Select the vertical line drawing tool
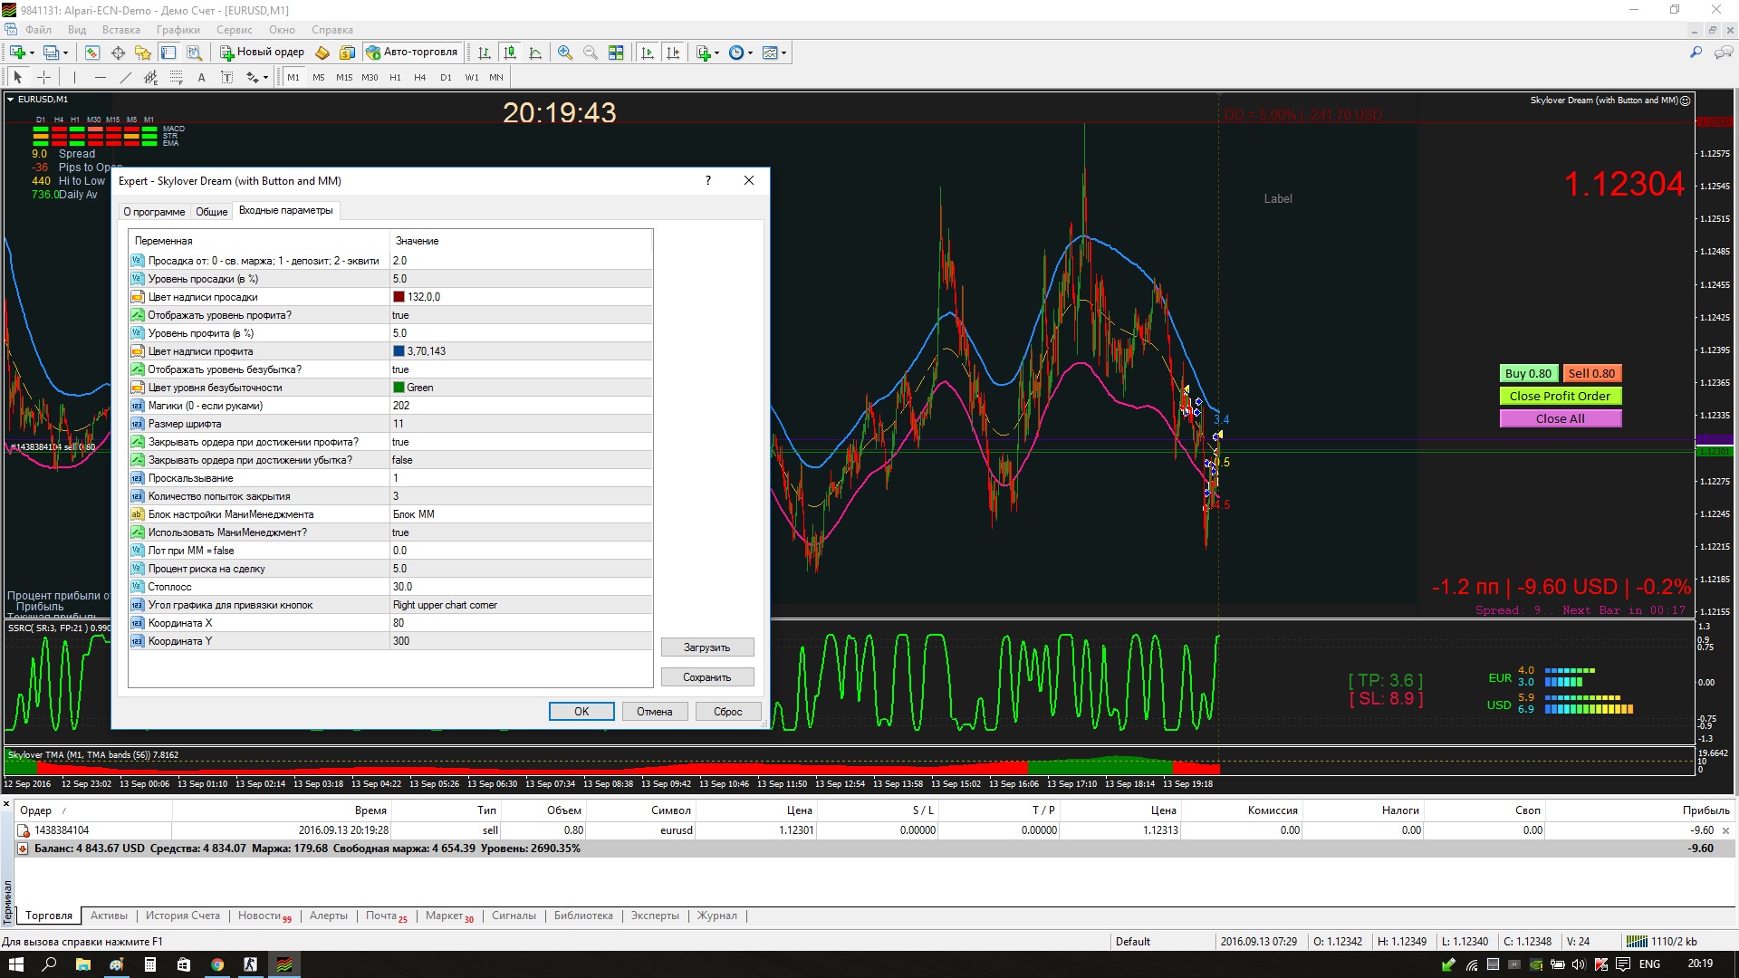The width and height of the screenshot is (1739, 978). [x=75, y=77]
